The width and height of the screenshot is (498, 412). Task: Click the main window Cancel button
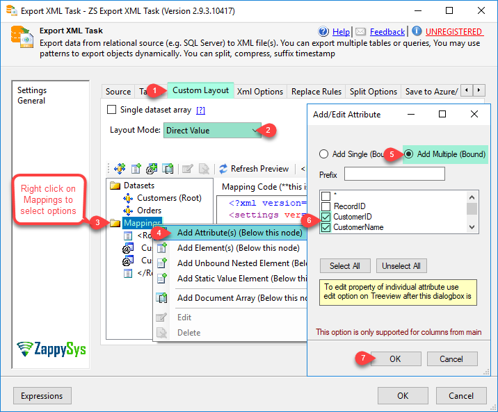click(461, 396)
